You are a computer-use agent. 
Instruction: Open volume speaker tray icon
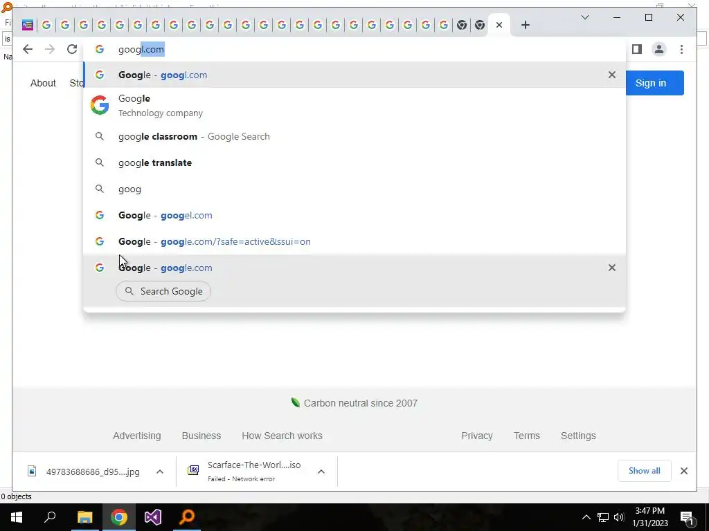click(x=619, y=517)
